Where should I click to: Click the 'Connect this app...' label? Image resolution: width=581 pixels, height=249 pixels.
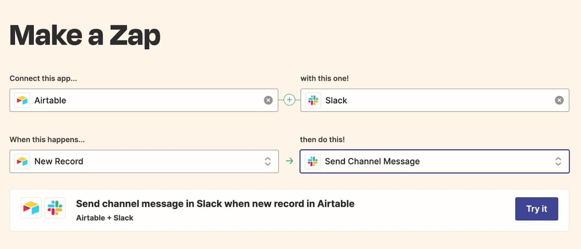43,78
